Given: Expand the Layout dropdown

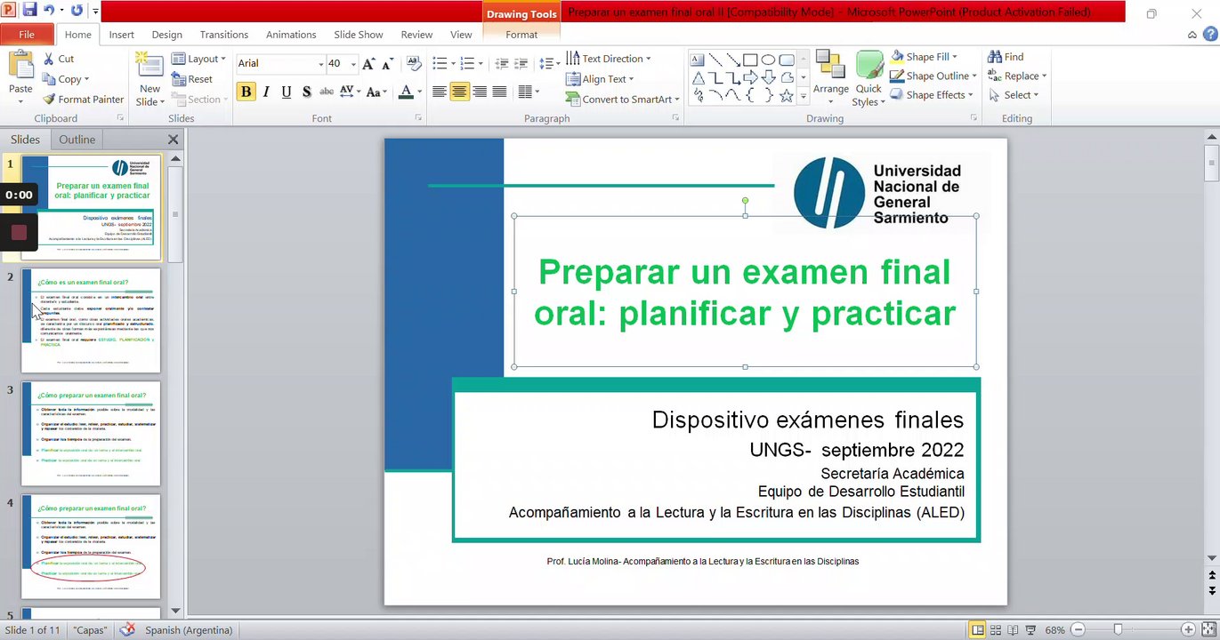Looking at the screenshot, I should pyautogui.click(x=199, y=59).
